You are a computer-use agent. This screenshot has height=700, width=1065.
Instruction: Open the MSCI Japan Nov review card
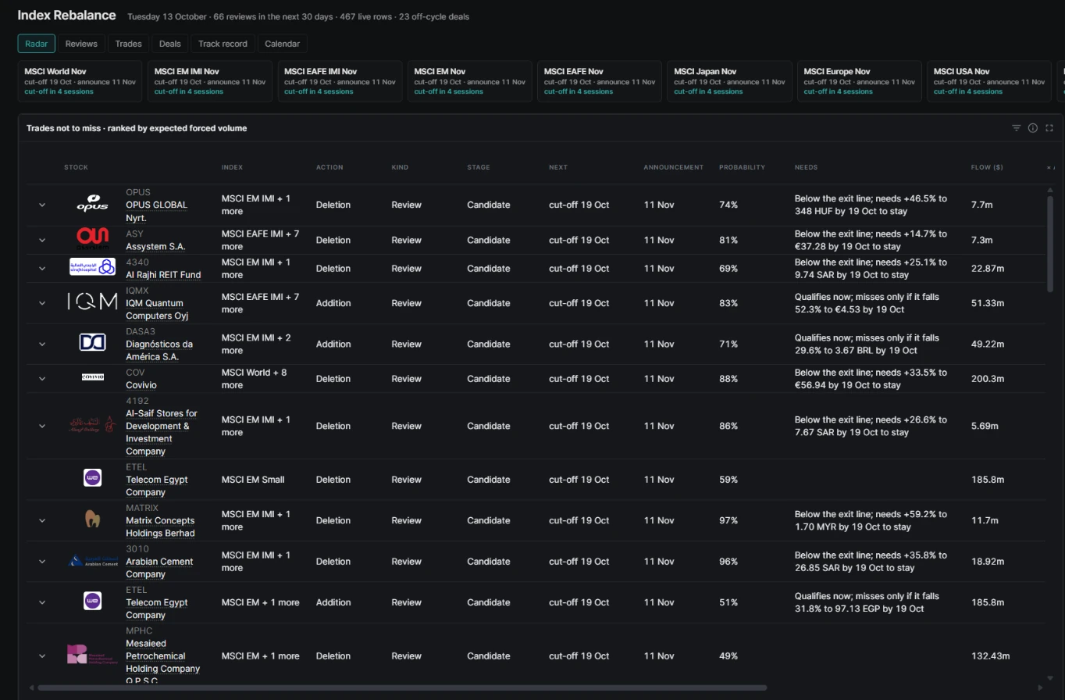(729, 81)
